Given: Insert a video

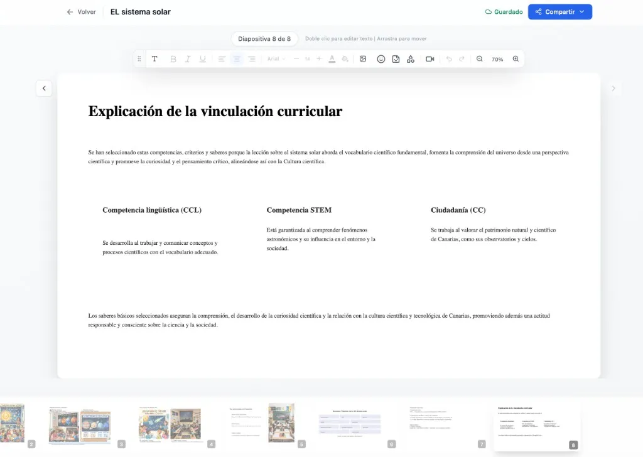Looking at the screenshot, I should pos(430,59).
